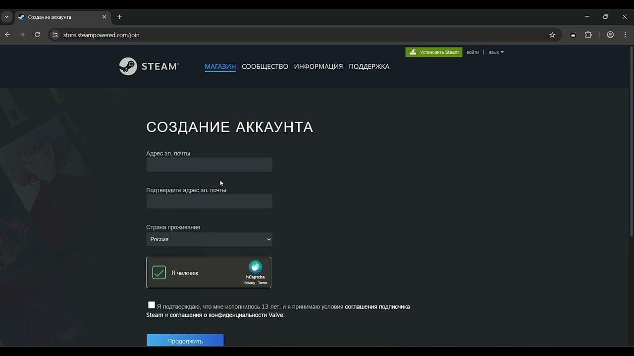
Task: Open the Страна проживания dropdown
Action: [x=209, y=239]
